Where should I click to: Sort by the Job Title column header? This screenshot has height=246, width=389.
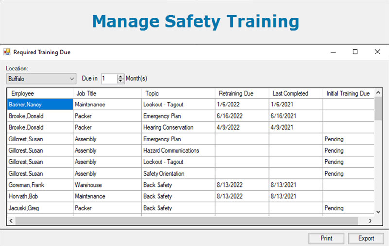pyautogui.click(x=107, y=93)
